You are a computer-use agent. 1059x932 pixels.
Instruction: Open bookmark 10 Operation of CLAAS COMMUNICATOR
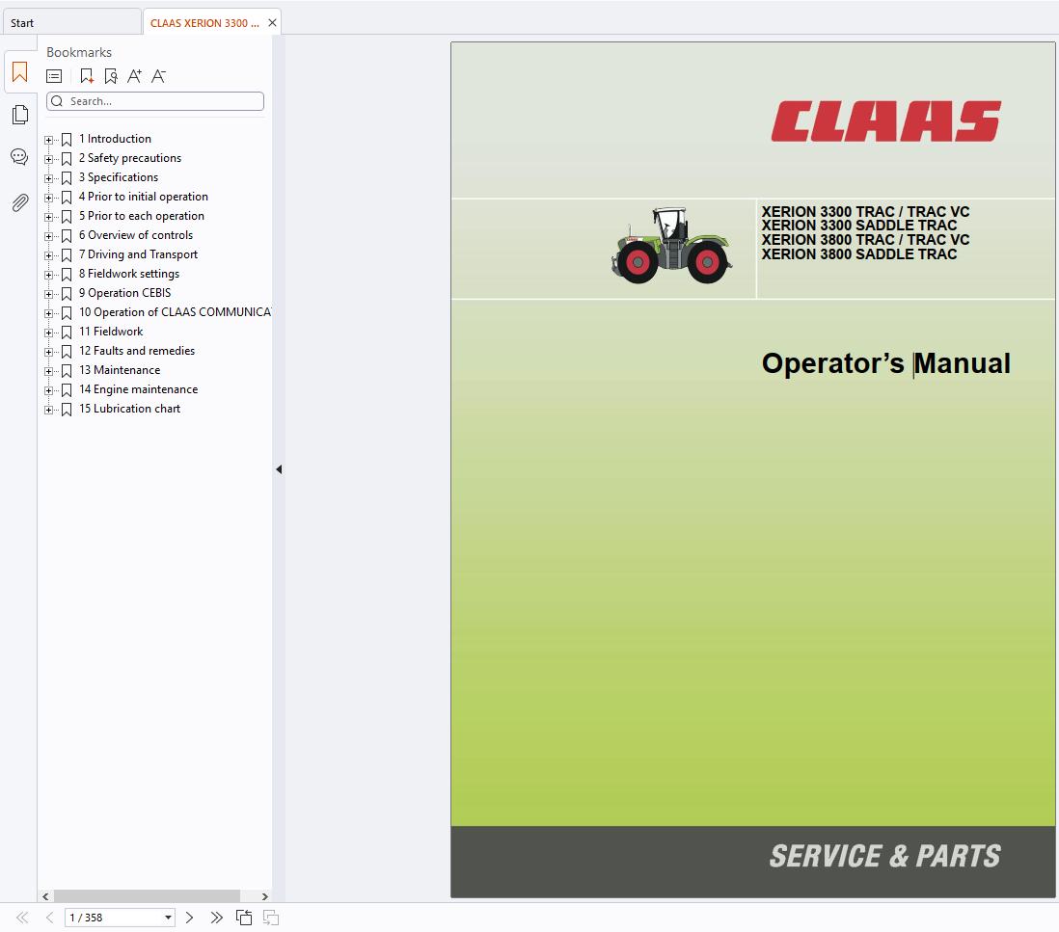pos(175,312)
